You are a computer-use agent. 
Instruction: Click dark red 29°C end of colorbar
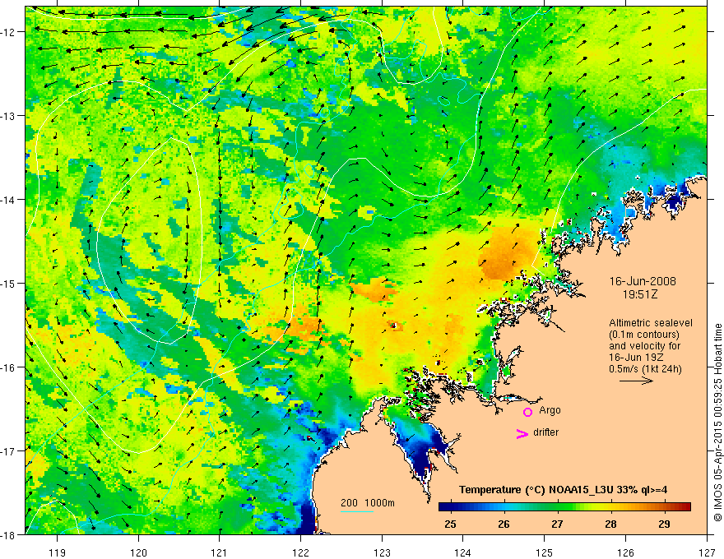pos(685,507)
